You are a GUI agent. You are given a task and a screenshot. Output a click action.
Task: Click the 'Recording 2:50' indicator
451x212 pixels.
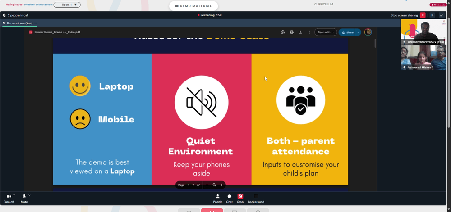[x=210, y=15]
